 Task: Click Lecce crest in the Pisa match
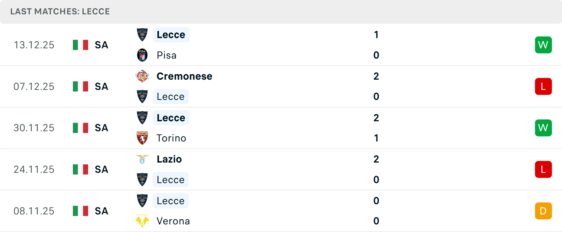142,35
